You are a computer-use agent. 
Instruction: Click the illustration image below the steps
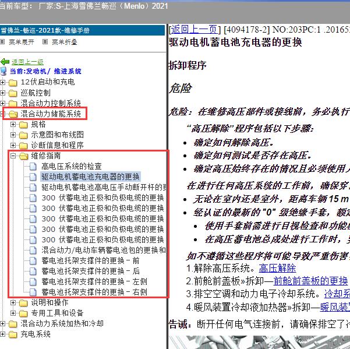pyautogui.click(x=259, y=343)
